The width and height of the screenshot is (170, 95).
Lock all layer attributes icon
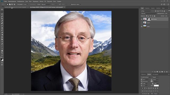pos(155,16)
